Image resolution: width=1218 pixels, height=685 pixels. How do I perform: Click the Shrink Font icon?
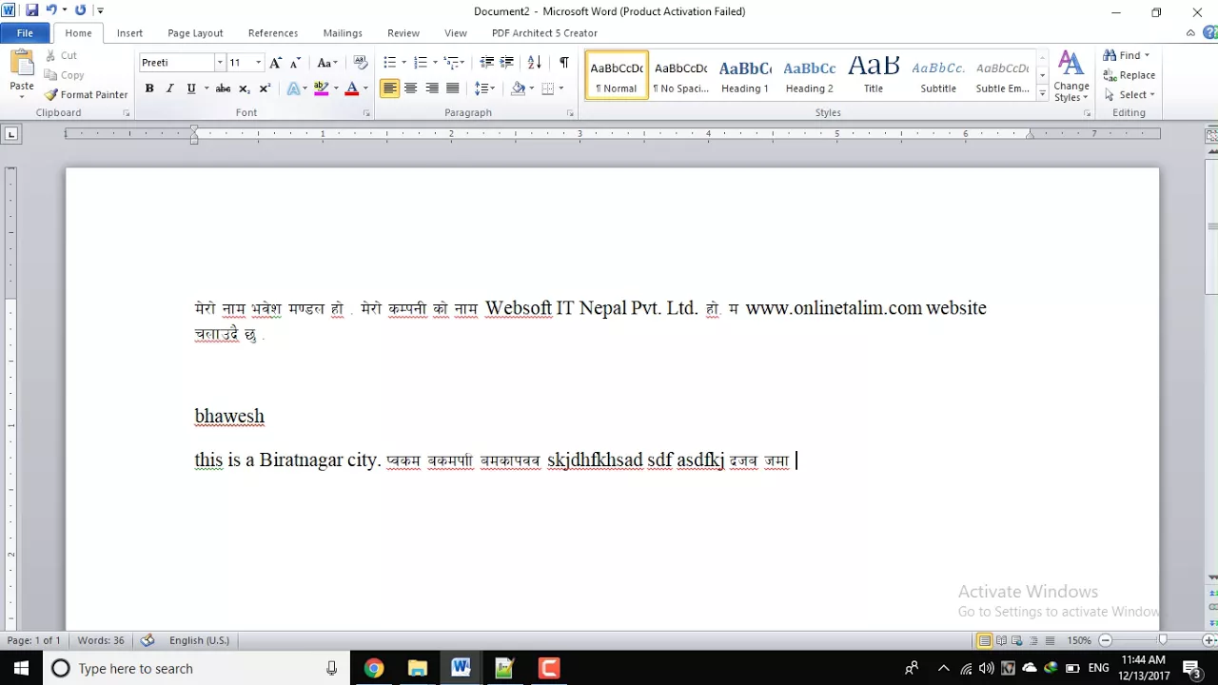click(295, 63)
